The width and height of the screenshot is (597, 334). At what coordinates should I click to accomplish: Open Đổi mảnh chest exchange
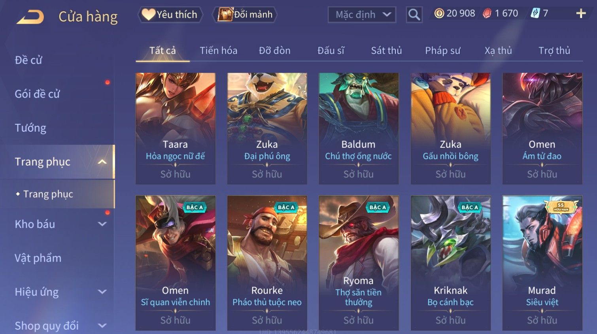pyautogui.click(x=245, y=15)
